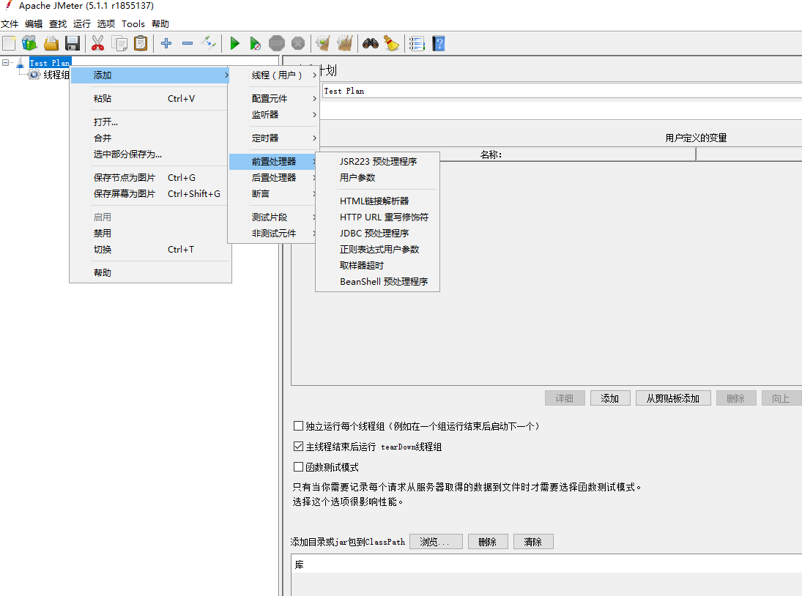802x596 pixels.
Task: Click the Open file folder icon
Action: click(x=51, y=43)
